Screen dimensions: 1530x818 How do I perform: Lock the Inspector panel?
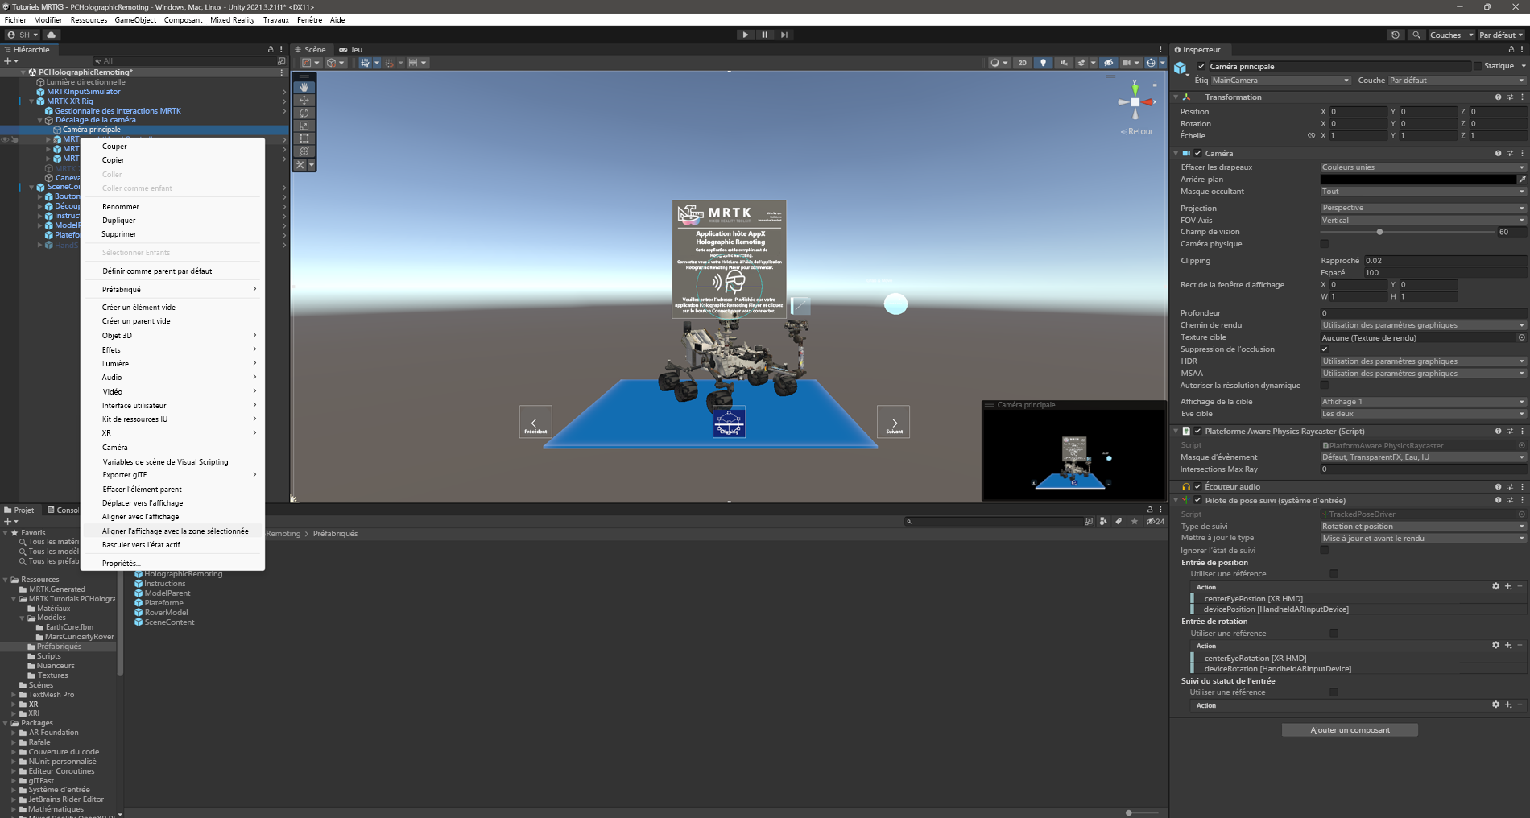click(1511, 49)
